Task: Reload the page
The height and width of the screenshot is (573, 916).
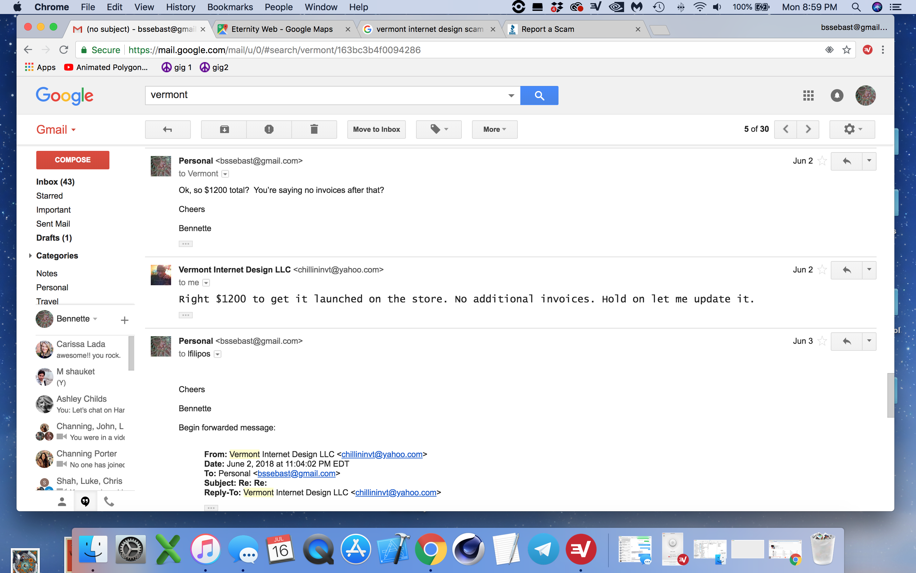Action: [64, 50]
